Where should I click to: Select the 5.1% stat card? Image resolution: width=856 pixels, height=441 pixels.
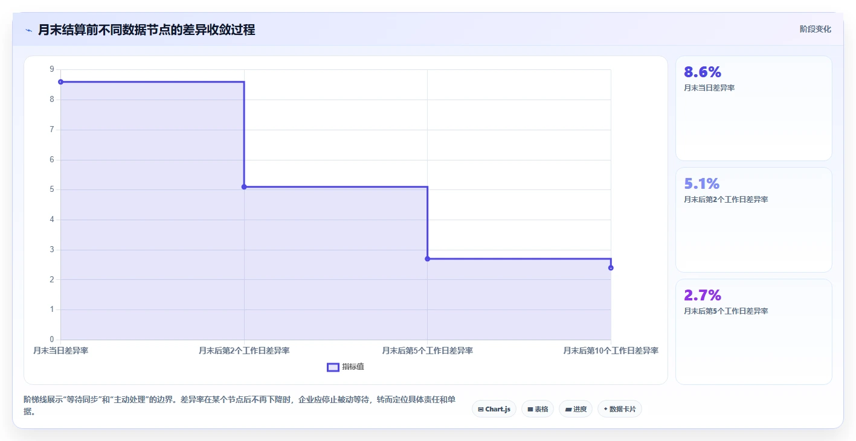point(753,220)
